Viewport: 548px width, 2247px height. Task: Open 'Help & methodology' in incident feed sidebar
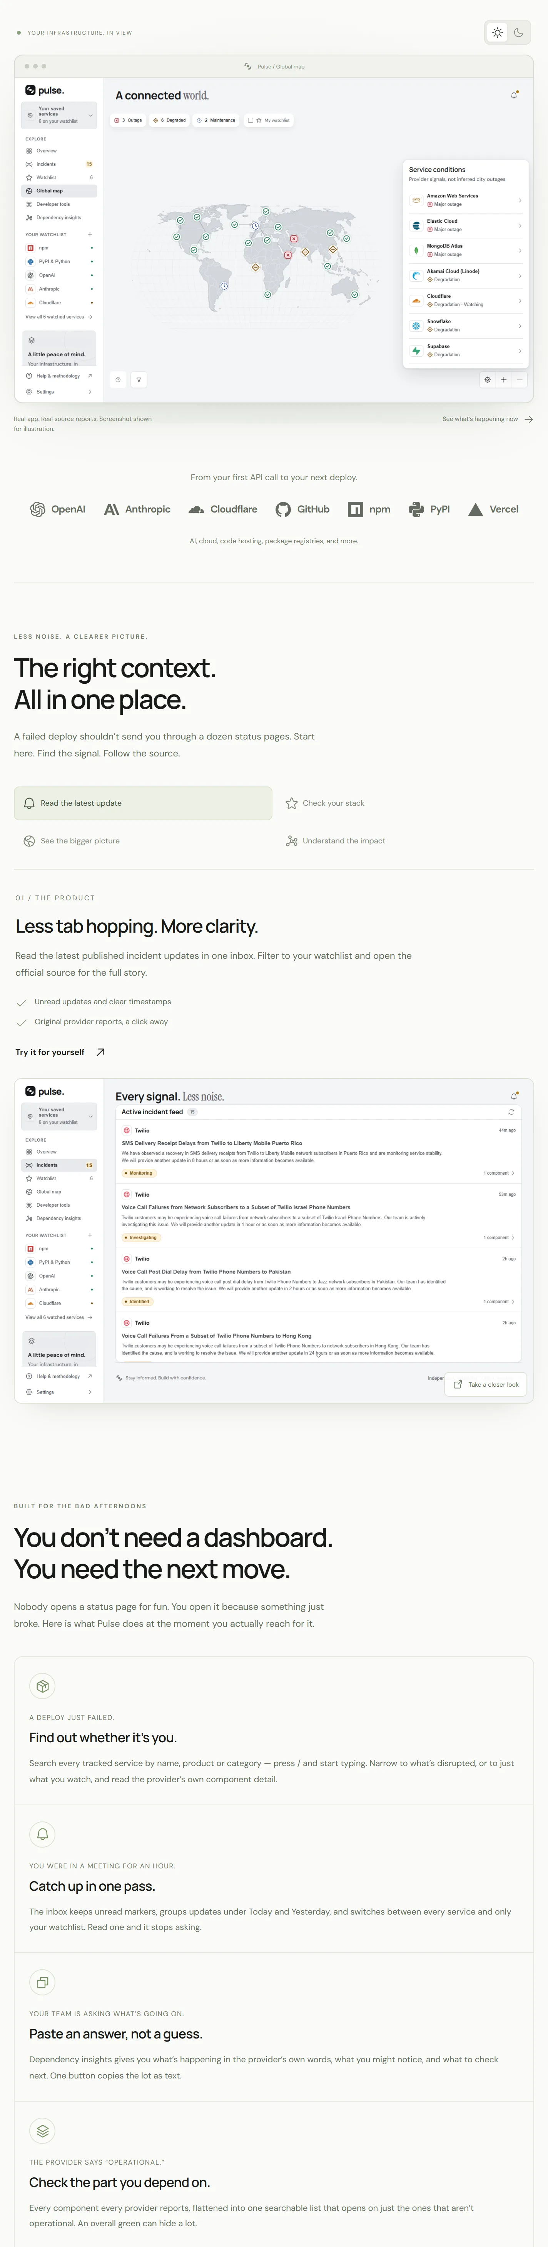click(x=59, y=1376)
